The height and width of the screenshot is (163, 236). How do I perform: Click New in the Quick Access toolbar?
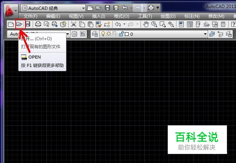click(x=90, y=8)
